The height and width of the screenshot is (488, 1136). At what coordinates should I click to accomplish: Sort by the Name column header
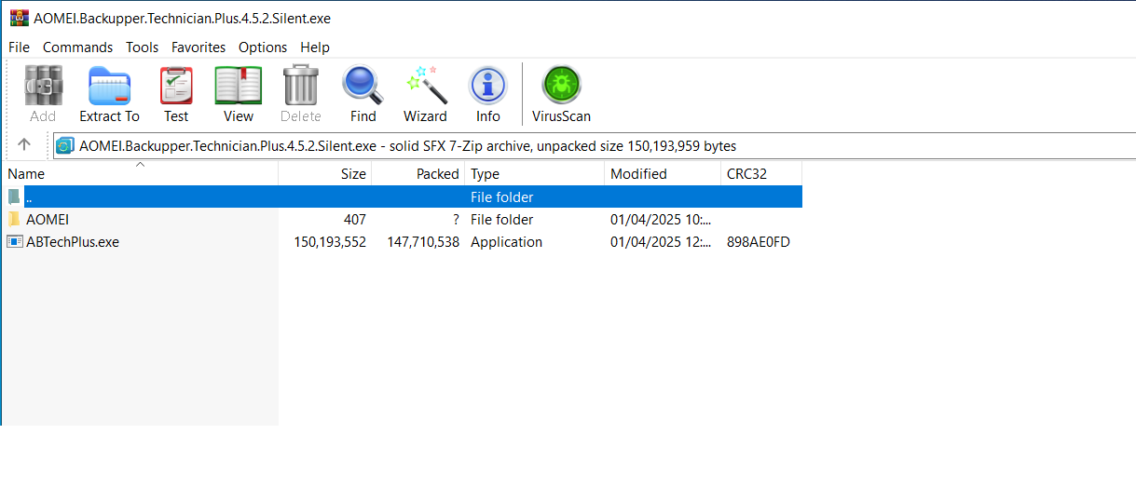click(140, 174)
